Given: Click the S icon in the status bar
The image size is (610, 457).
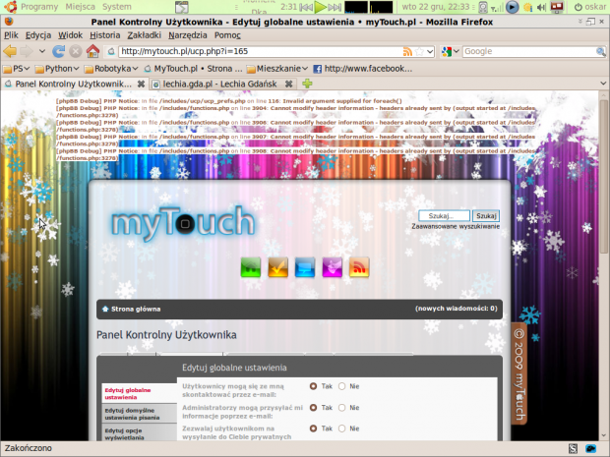Looking at the screenshot, I should [573, 448].
